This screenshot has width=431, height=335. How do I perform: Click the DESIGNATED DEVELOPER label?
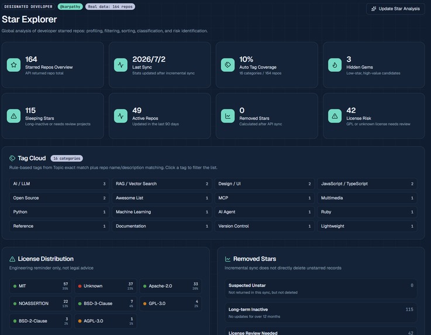[x=28, y=6]
